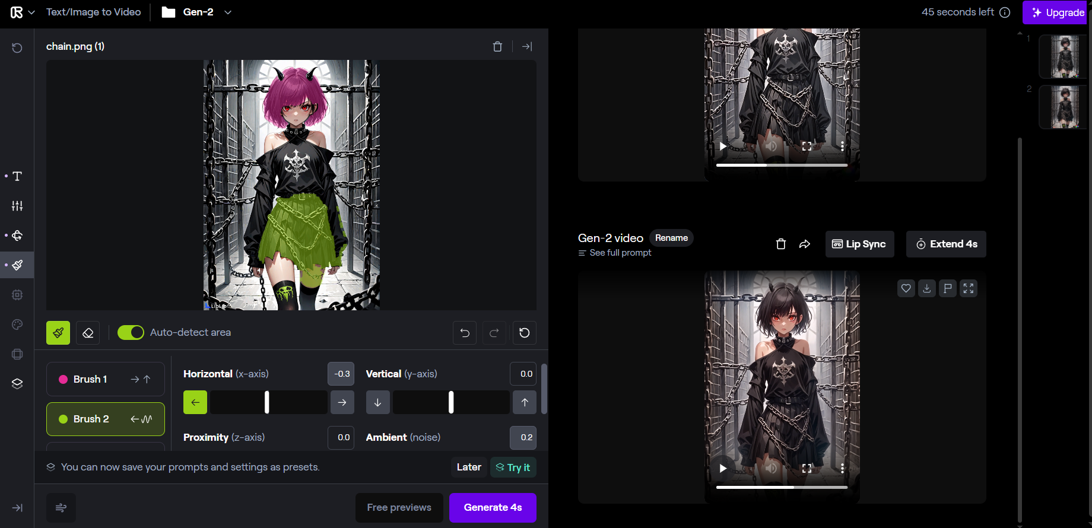Screen dimensions: 1092x528
Task: Click the undo arrow for brush strokes
Action: tap(465, 333)
